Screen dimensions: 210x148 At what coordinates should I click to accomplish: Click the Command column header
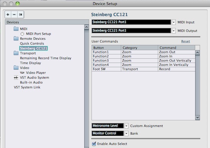176,48
